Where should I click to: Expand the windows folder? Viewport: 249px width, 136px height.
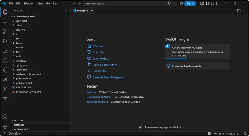click(x=40, y=61)
